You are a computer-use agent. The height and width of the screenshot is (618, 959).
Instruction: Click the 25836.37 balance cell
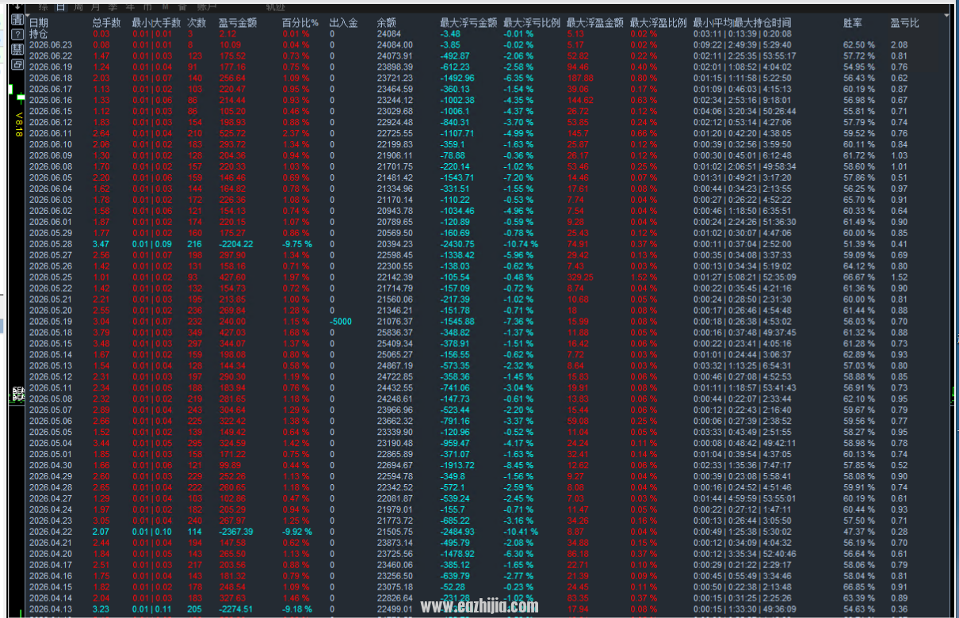(x=395, y=333)
